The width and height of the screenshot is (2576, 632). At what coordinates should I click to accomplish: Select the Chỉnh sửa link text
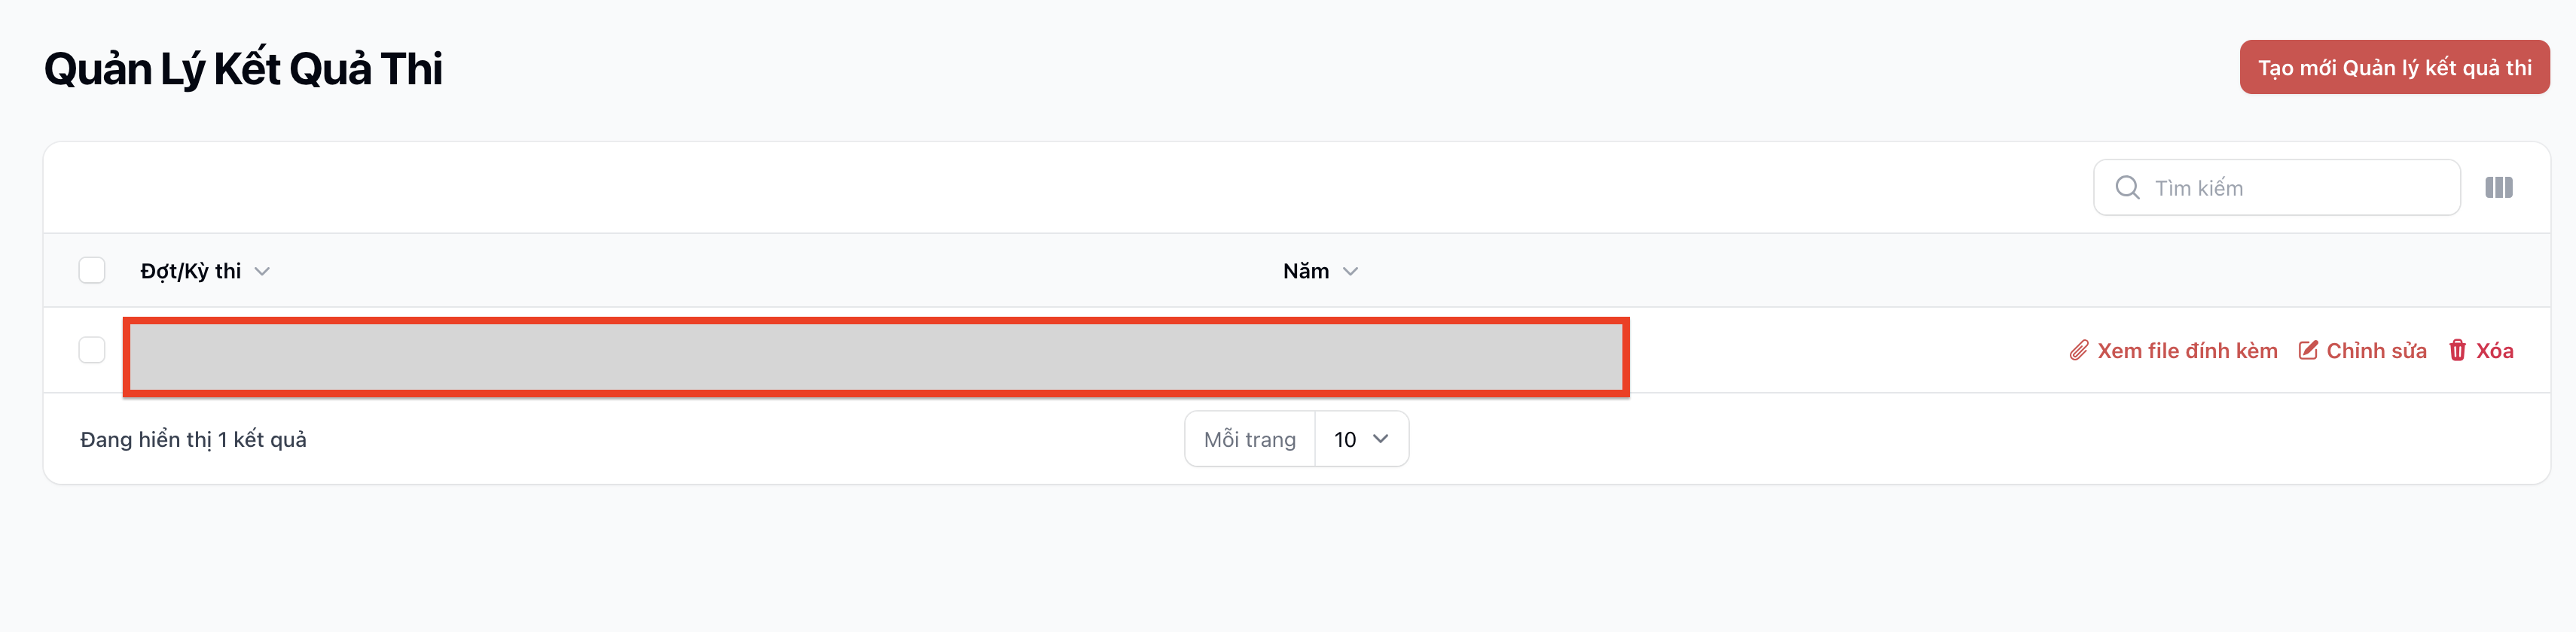pyautogui.click(x=2376, y=351)
